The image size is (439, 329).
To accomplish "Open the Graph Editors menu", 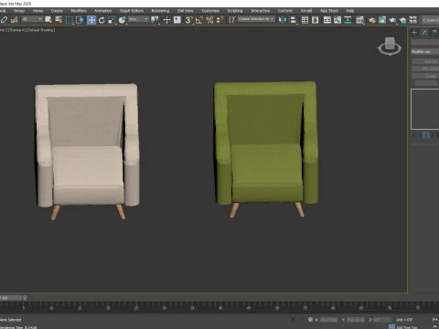I will tap(132, 11).
